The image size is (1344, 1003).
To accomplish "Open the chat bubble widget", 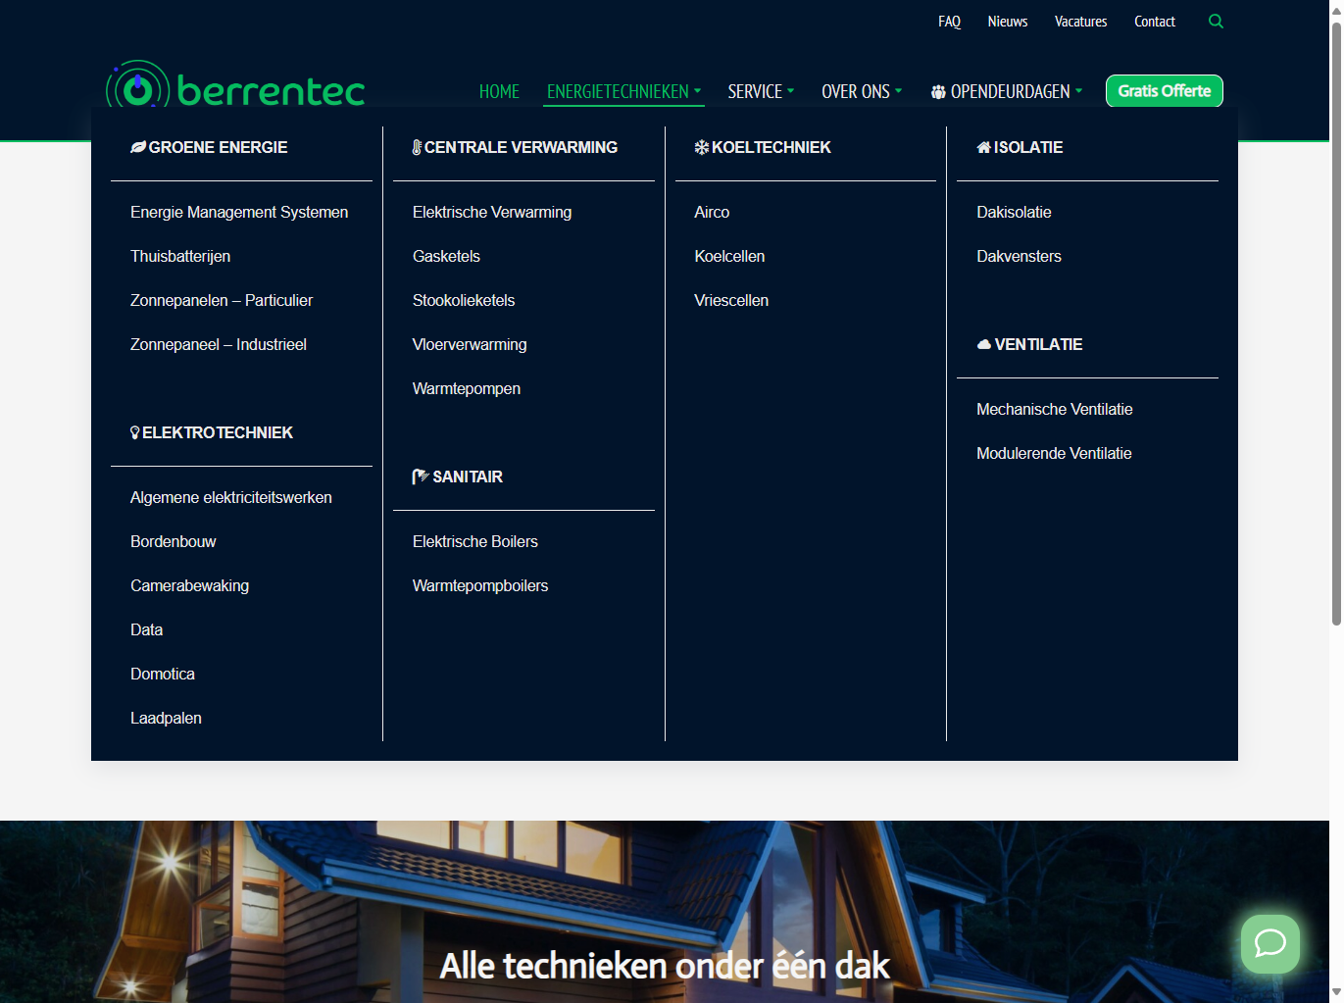I will (1269, 944).
